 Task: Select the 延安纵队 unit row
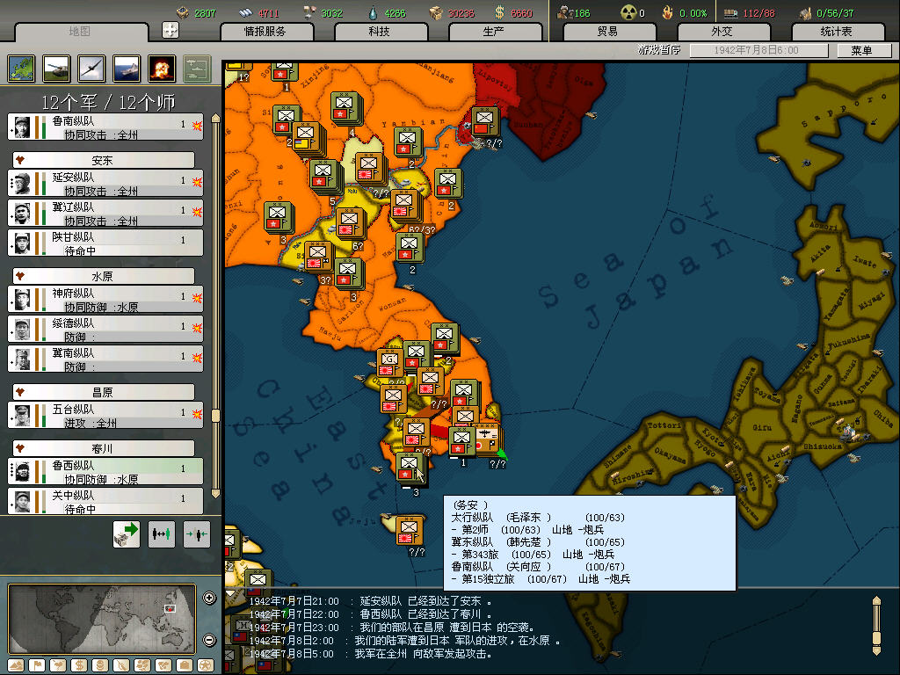click(105, 183)
